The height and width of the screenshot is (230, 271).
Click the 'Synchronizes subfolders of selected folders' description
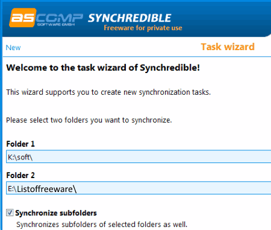102,225
